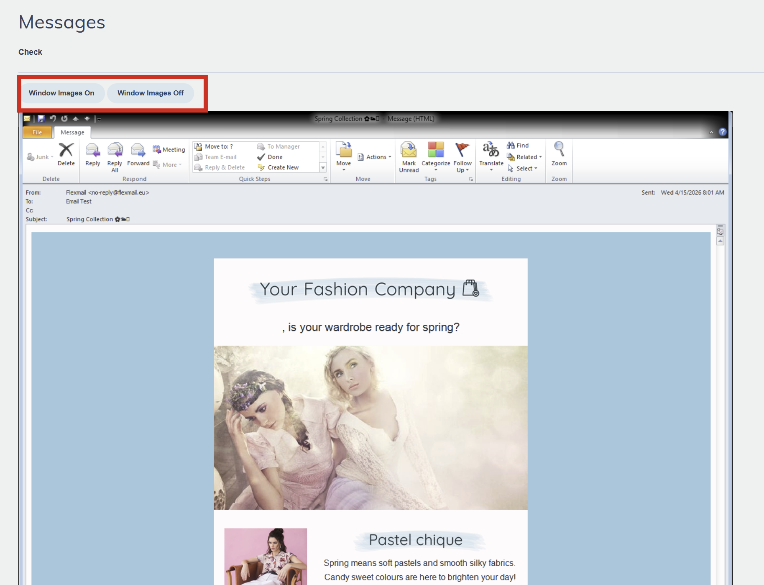Click the 'Candy sweet colours' text line

pyautogui.click(x=420, y=577)
